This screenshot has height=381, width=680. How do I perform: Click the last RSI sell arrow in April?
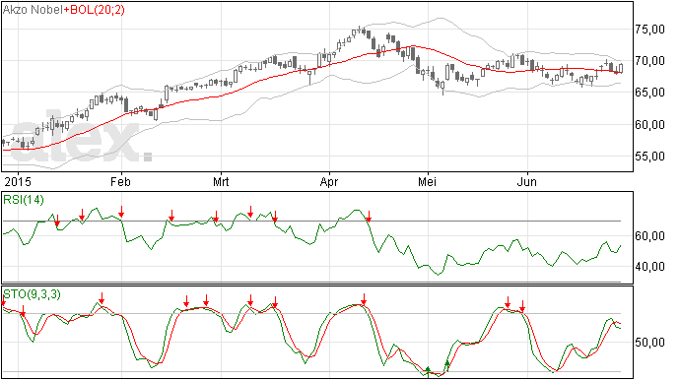369,217
